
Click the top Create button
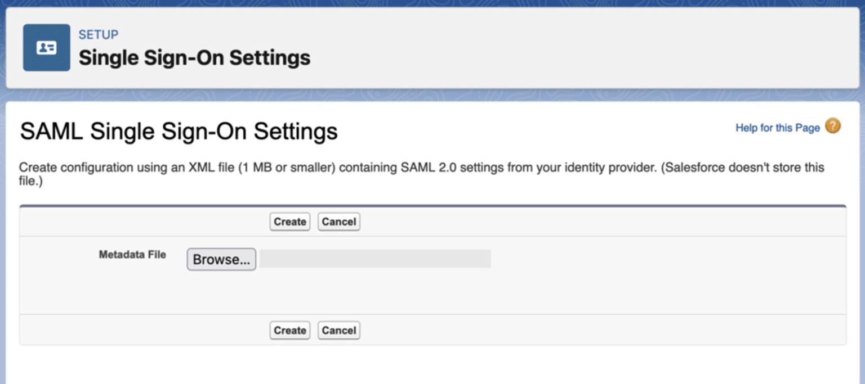point(289,222)
